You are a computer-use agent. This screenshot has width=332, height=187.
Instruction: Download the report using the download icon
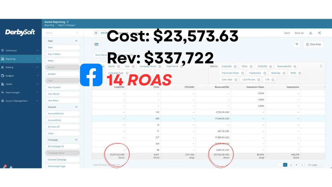(311, 33)
